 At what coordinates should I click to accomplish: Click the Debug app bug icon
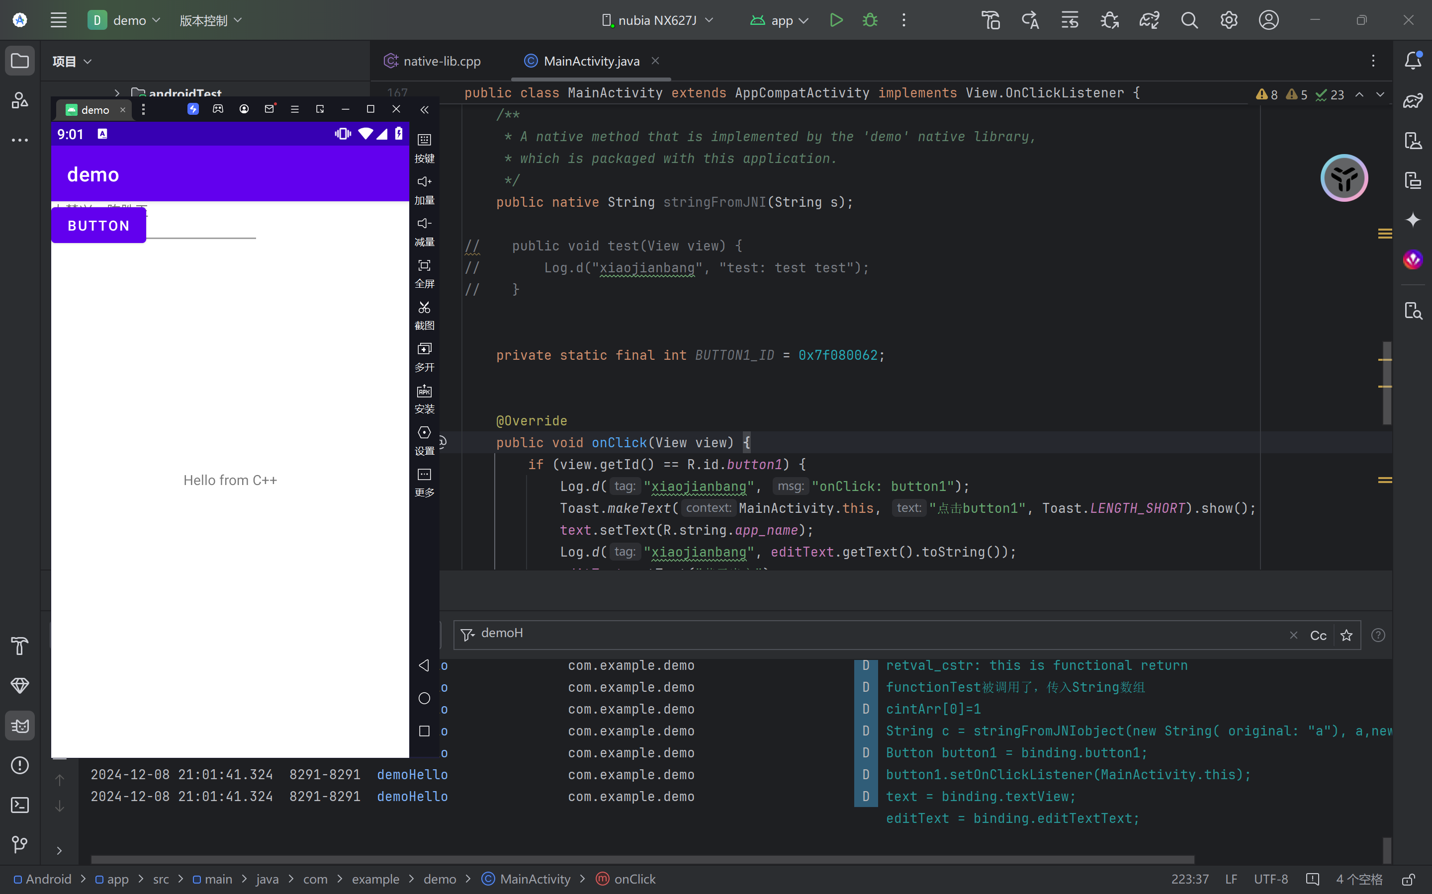click(870, 20)
